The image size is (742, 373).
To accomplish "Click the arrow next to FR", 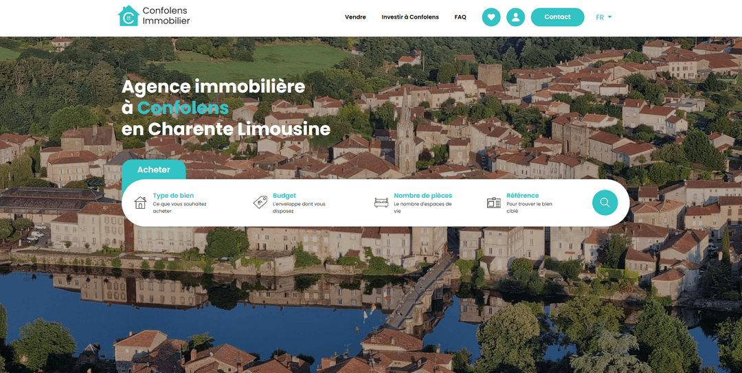I will pos(610,17).
